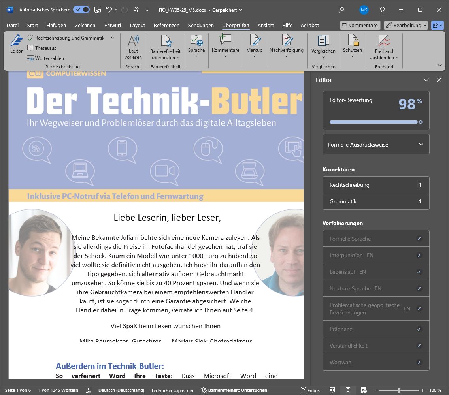Click the proofing status icon in status bar
Viewport: 449px width, 395px height.
(89, 390)
